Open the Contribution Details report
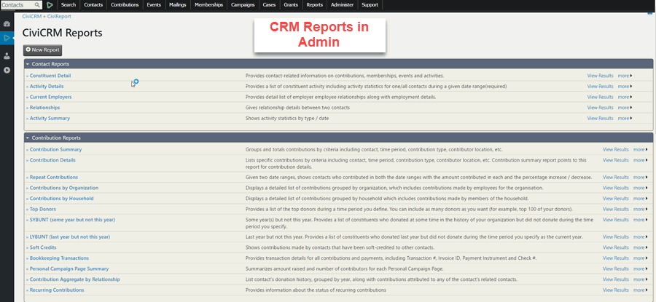 52,160
